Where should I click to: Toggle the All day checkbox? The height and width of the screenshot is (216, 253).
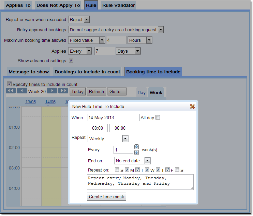158,118
